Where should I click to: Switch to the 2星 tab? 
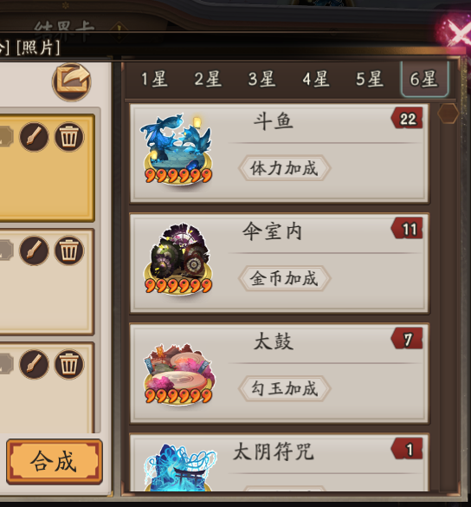click(x=208, y=79)
